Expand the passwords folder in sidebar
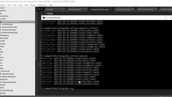The image size is (172, 97). pyautogui.click(x=6, y=71)
